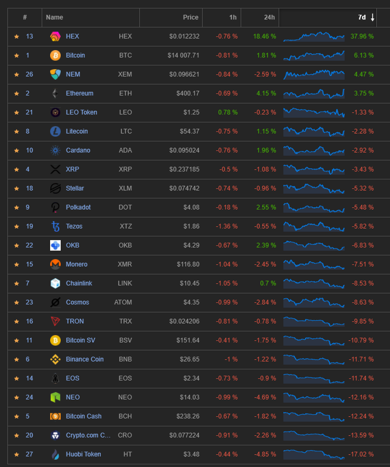Click TRON price $0.024206

point(184,321)
